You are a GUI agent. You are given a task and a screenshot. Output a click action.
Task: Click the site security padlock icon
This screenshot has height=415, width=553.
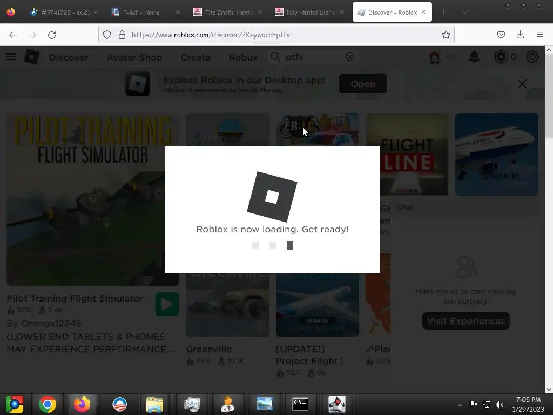click(x=122, y=35)
